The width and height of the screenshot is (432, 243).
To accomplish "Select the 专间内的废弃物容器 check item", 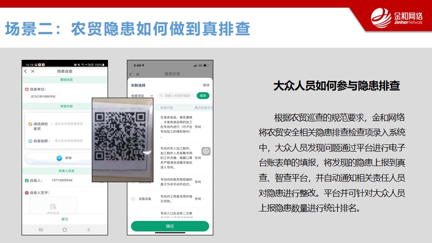I will click(176, 182).
